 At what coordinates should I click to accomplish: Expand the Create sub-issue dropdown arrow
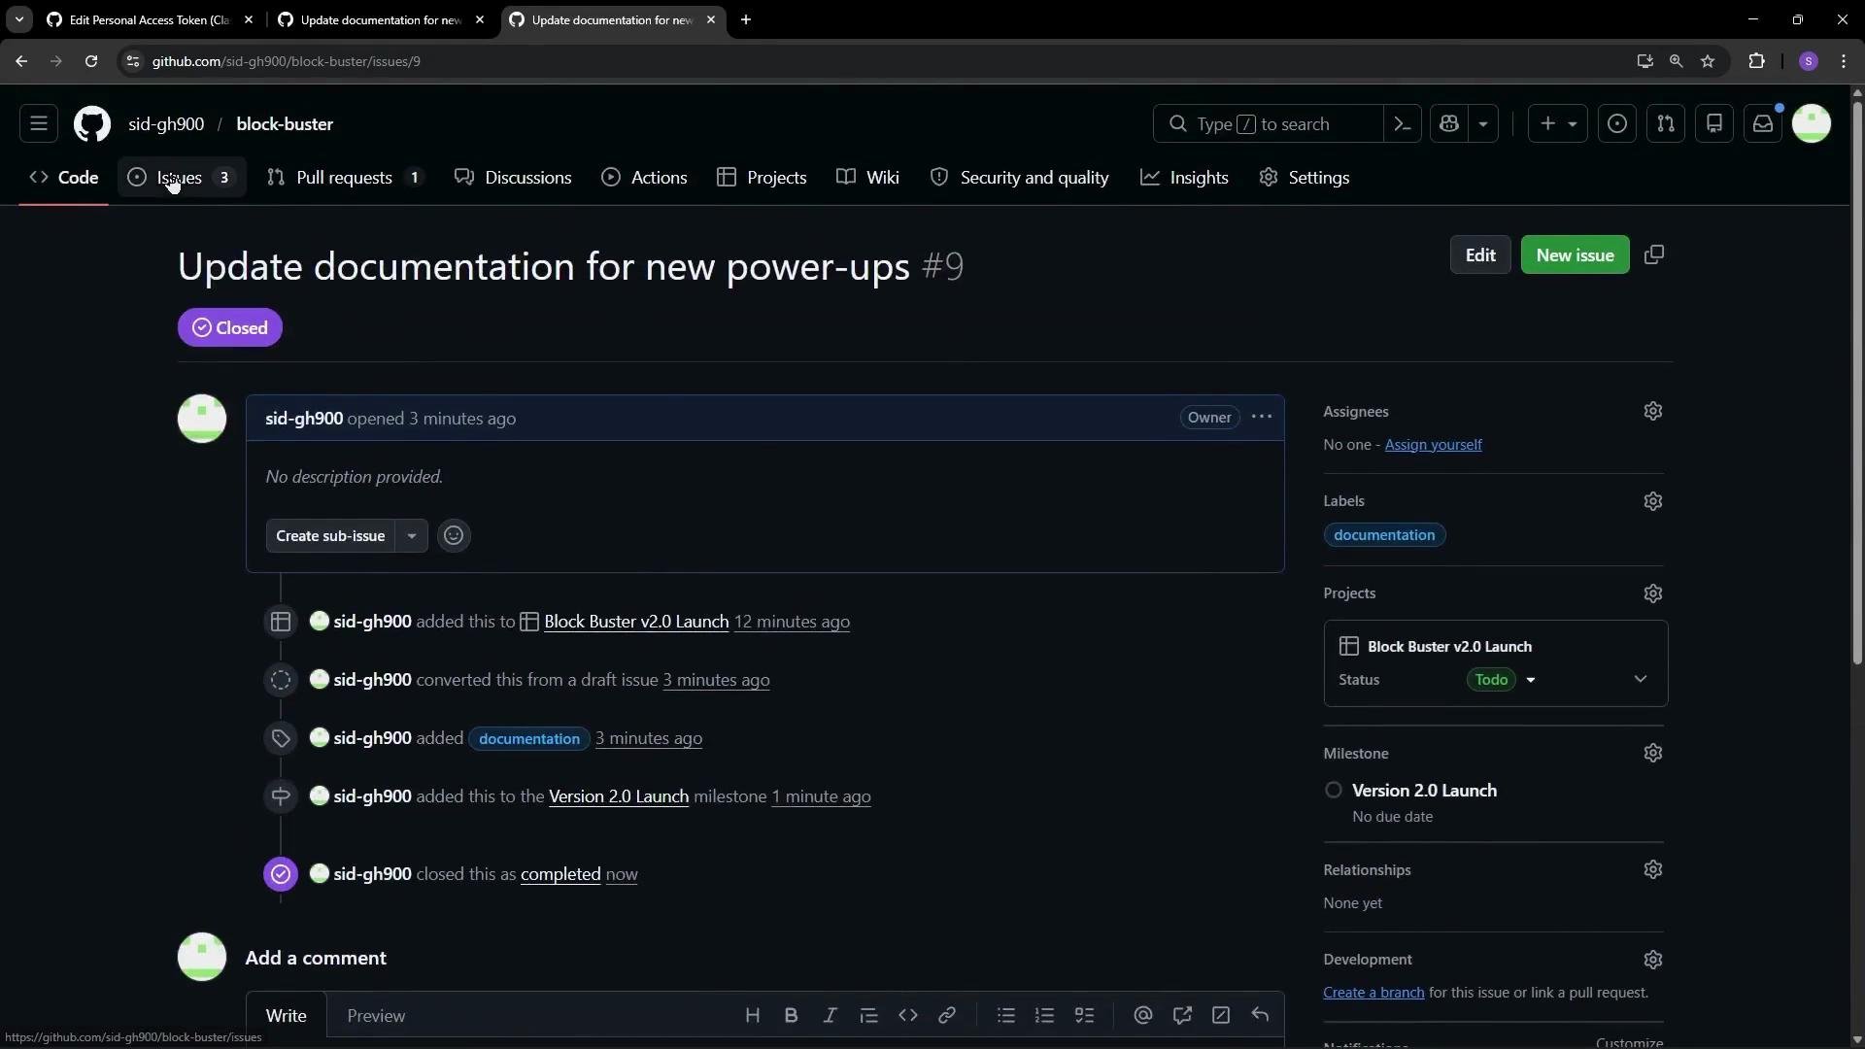pos(412,536)
